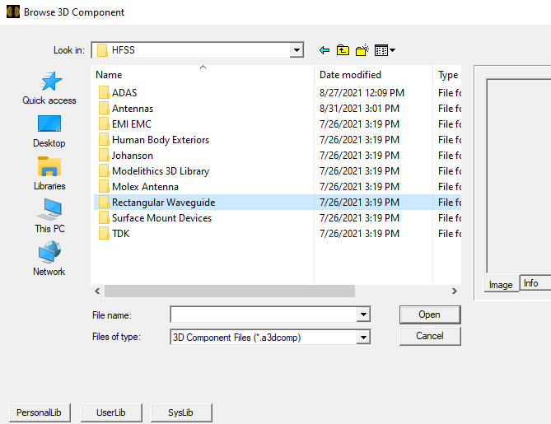Select the TDK folder icon

104,233
